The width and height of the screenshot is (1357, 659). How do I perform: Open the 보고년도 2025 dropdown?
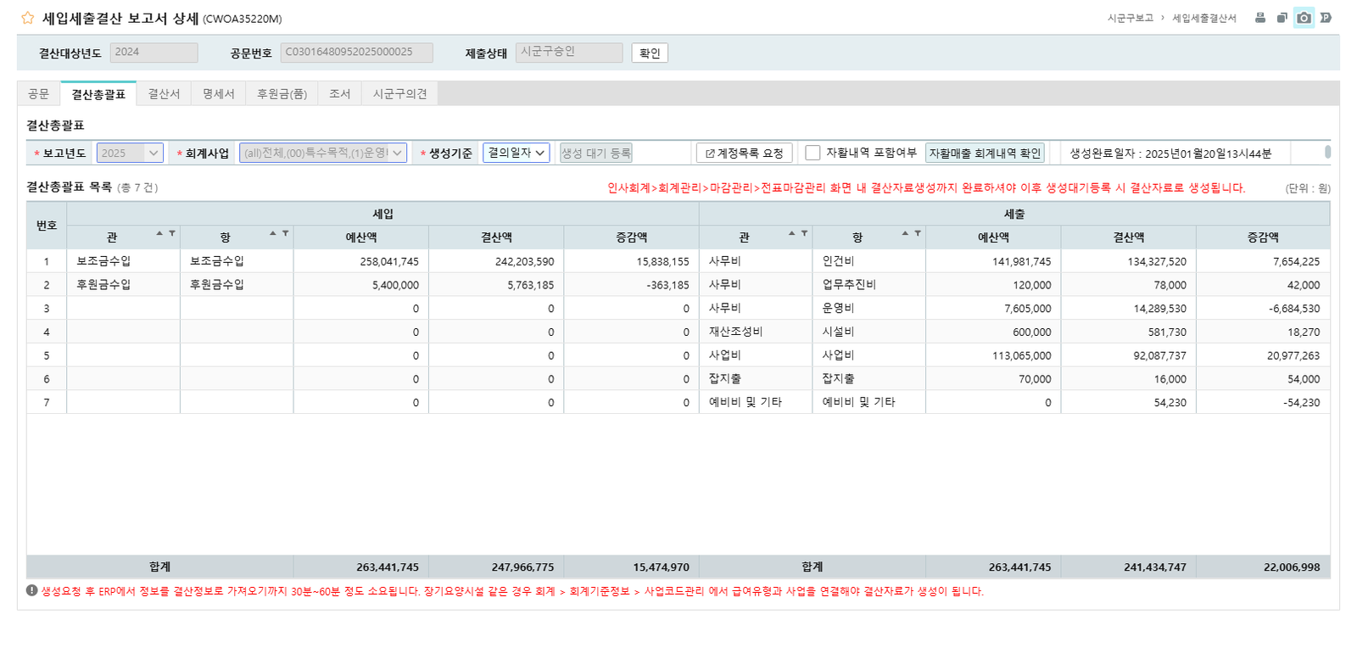pyautogui.click(x=130, y=153)
